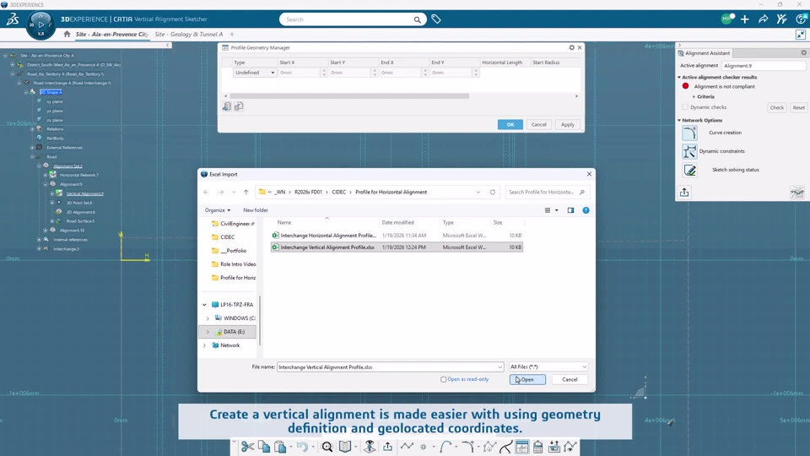
Task: Click the Check button in Alignment Assistant
Action: click(777, 107)
